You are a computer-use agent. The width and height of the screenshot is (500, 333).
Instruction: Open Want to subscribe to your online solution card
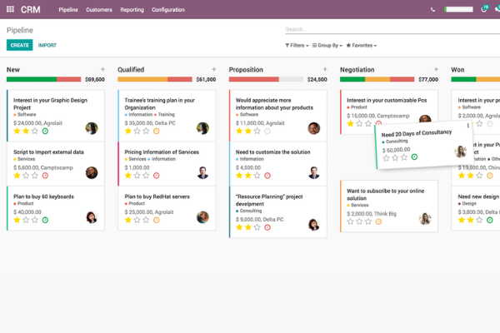click(389, 206)
